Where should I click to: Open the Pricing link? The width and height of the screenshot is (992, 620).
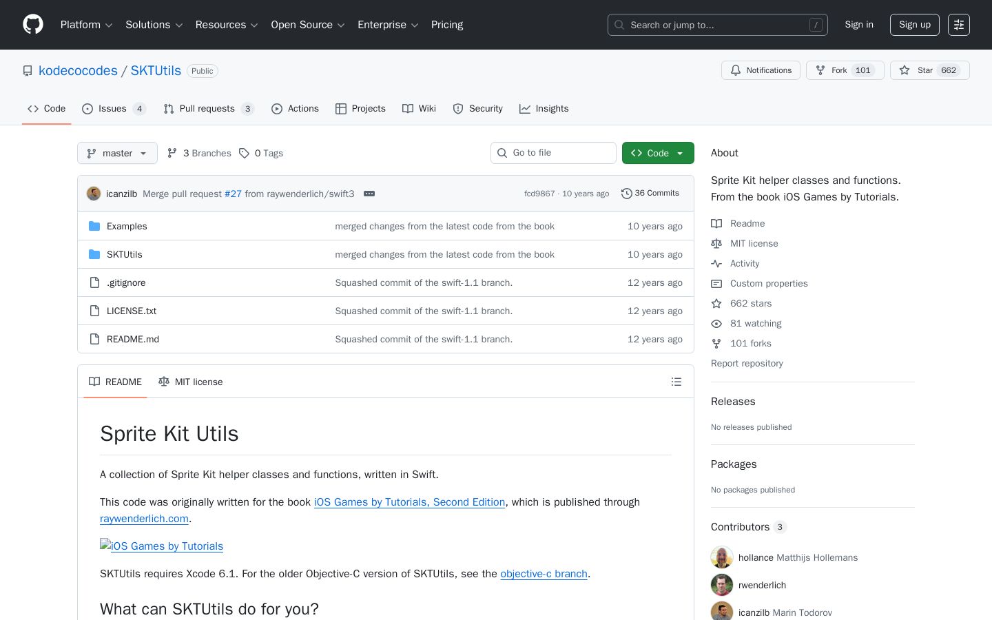[x=447, y=25]
